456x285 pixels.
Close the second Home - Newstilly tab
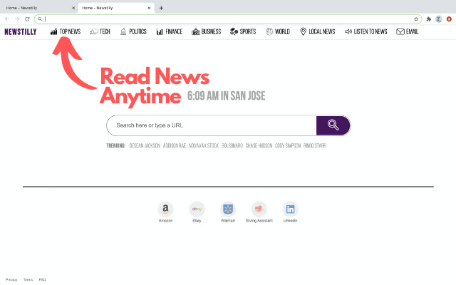(x=149, y=8)
